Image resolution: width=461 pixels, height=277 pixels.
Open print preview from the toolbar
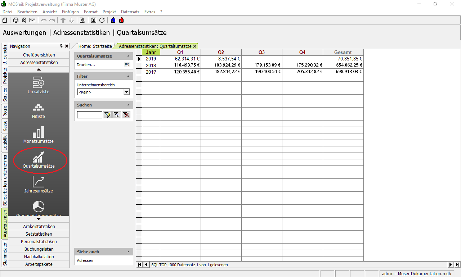pos(24,20)
